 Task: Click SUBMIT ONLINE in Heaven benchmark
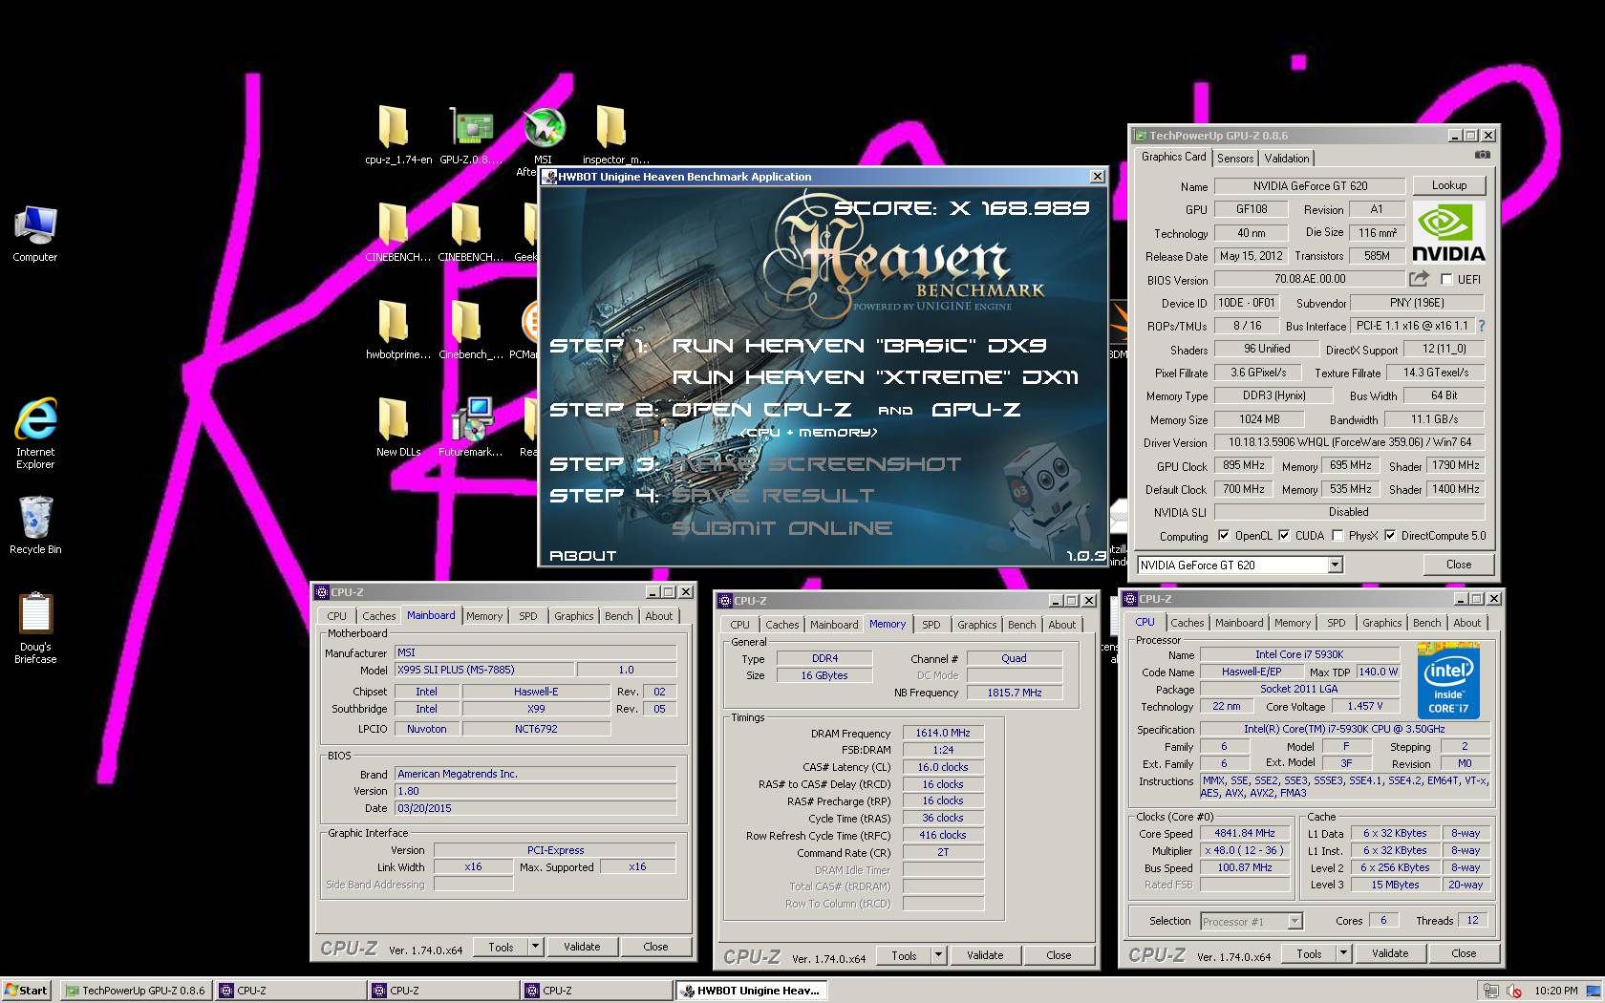(781, 527)
